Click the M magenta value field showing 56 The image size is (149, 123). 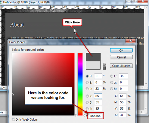tap(122, 102)
